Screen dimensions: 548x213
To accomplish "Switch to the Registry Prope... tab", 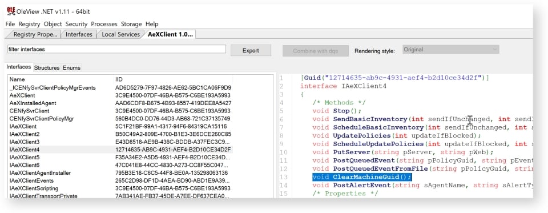I will [35, 34].
